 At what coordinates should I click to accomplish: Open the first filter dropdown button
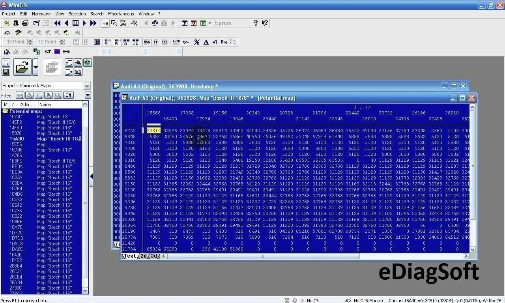20,95
